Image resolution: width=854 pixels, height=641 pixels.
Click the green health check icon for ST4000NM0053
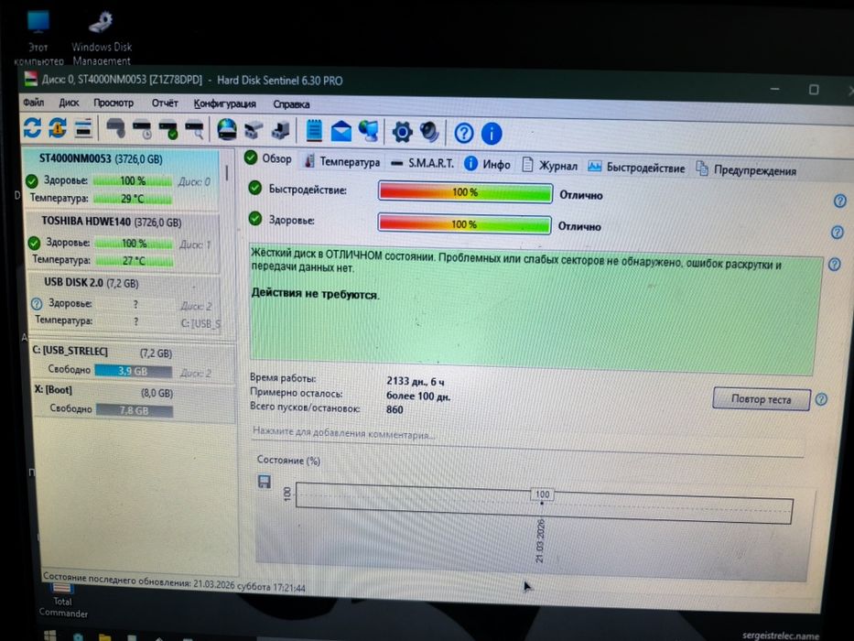click(32, 179)
